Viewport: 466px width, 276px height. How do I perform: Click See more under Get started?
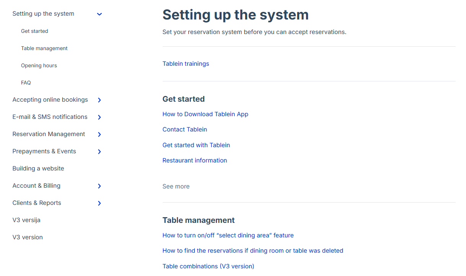[176, 187]
